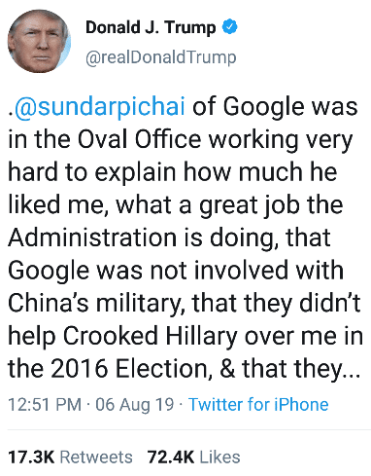Image resolution: width=371 pixels, height=476 pixels.
Task: Open the Donald J. Trump display name
Action: 151,27
